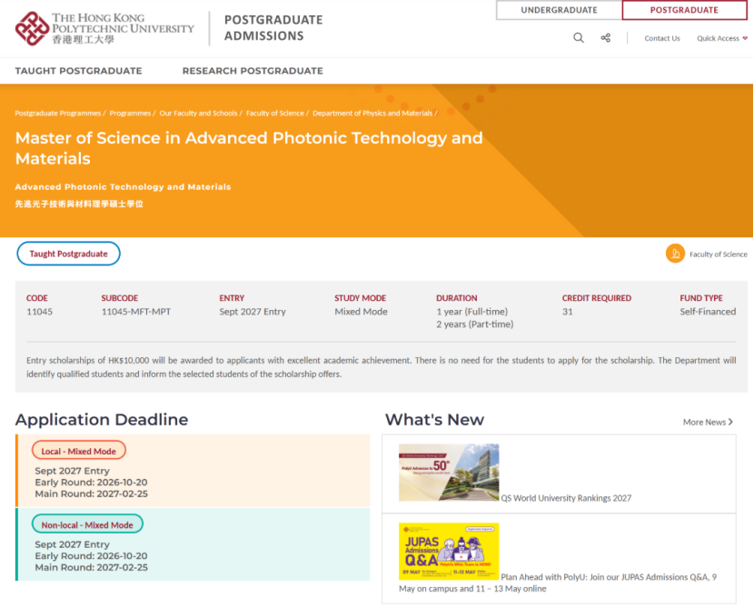
Task: Open the JUPAS Admissions Q&A thumbnail
Action: pos(449,552)
